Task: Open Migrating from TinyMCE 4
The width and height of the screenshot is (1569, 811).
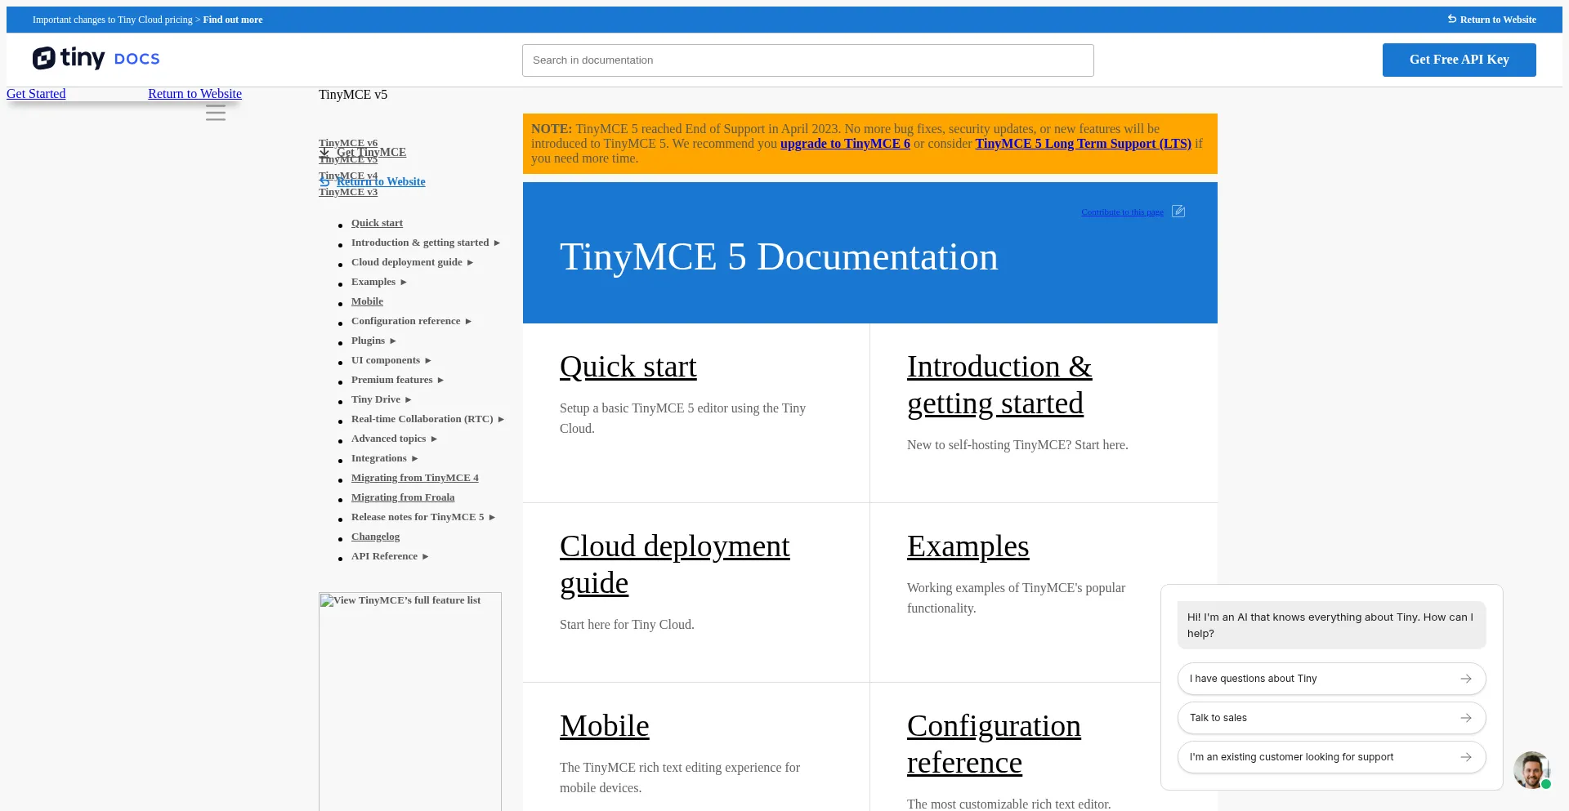Action: 415,478
